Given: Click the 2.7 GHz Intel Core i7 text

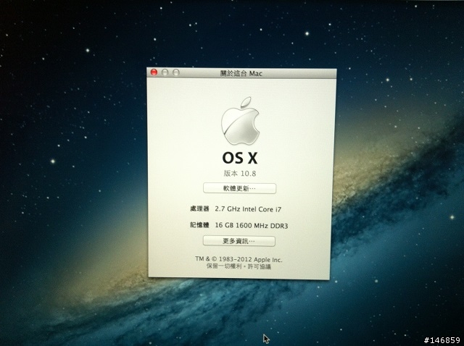Looking at the screenshot, I should coord(248,209).
